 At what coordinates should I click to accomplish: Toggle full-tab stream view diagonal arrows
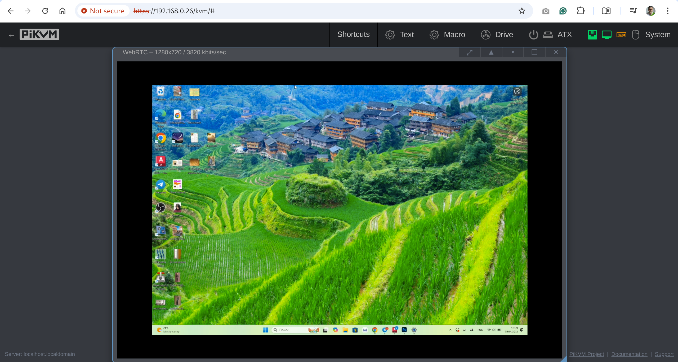pyautogui.click(x=470, y=52)
